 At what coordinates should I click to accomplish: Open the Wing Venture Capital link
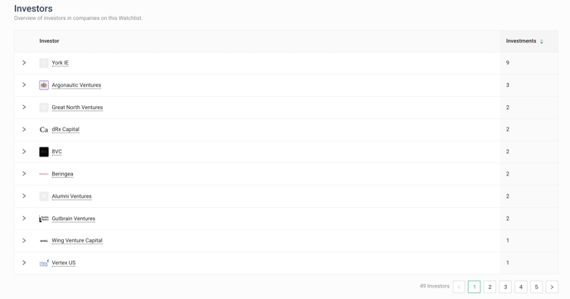77,240
